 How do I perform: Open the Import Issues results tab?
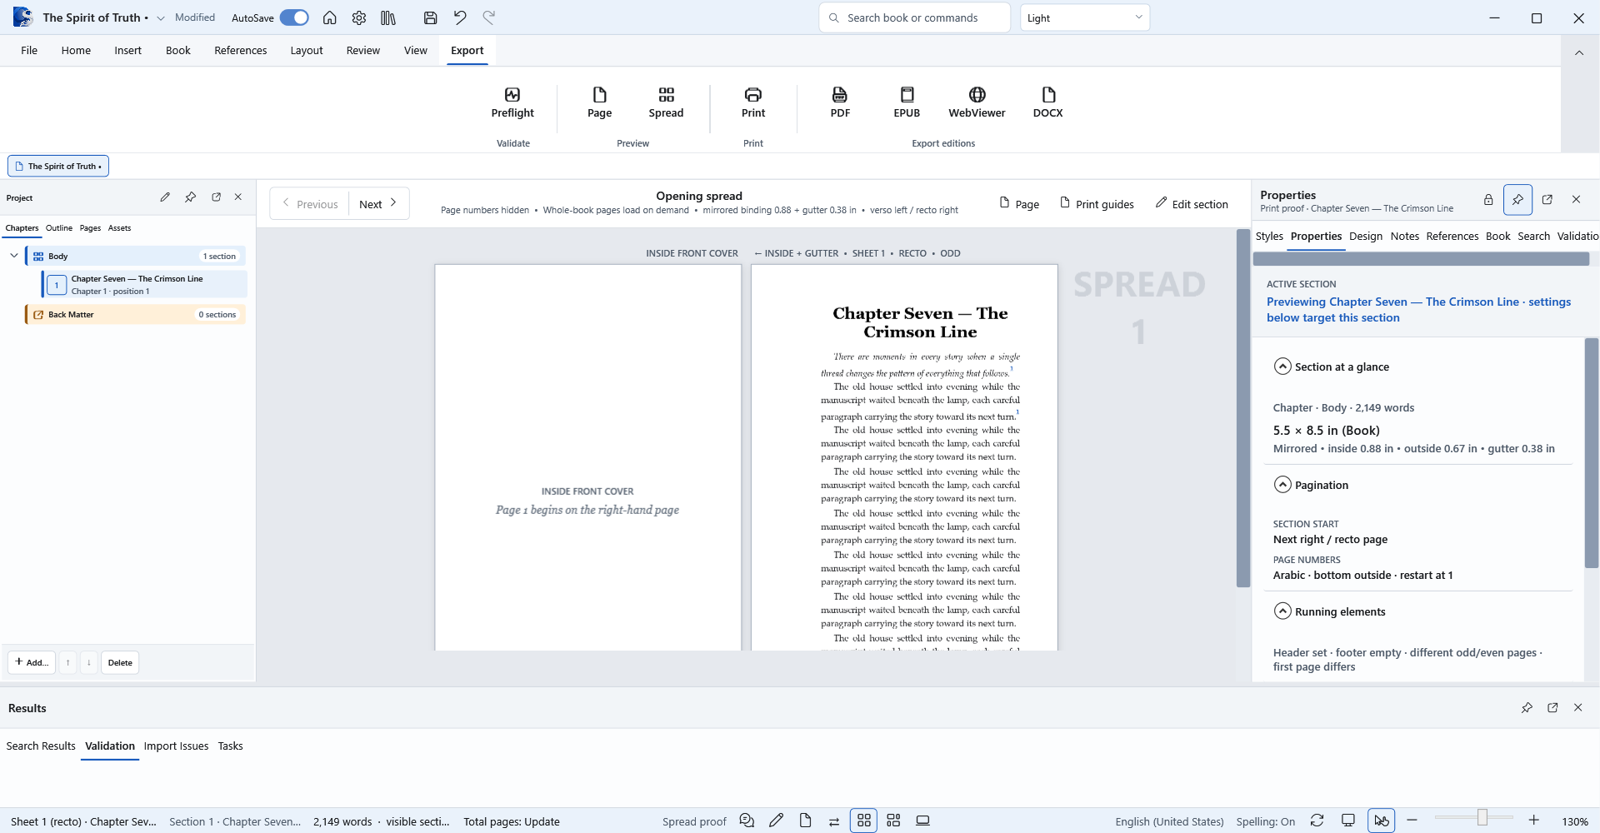point(176,746)
